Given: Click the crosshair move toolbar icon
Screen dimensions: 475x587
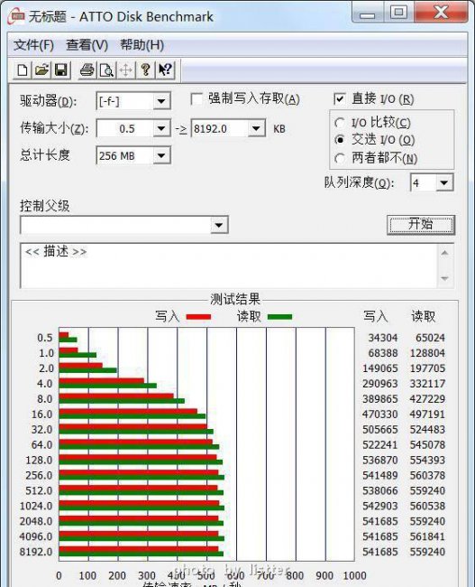Looking at the screenshot, I should 126,70.
